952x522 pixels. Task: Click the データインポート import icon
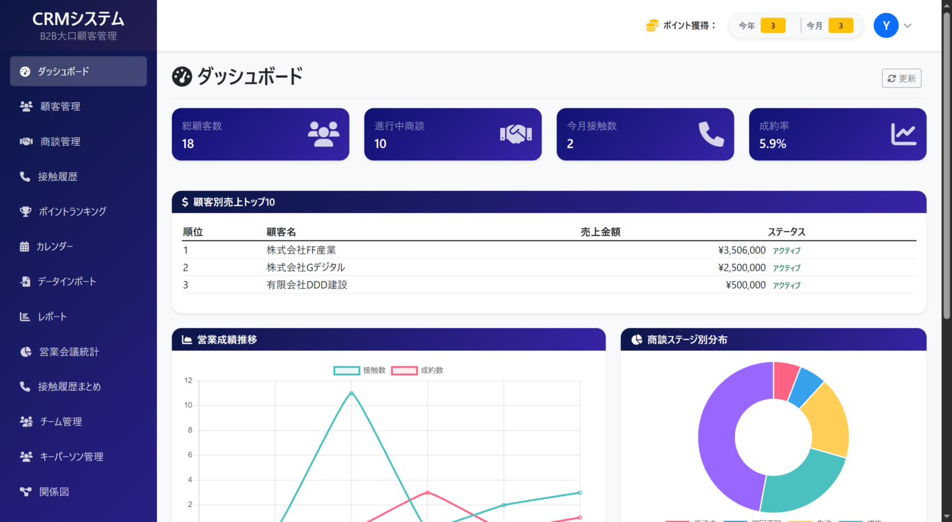25,281
